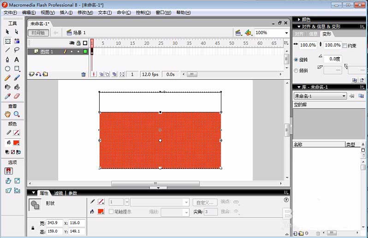Select the Paint Bucket tool

click(17, 87)
